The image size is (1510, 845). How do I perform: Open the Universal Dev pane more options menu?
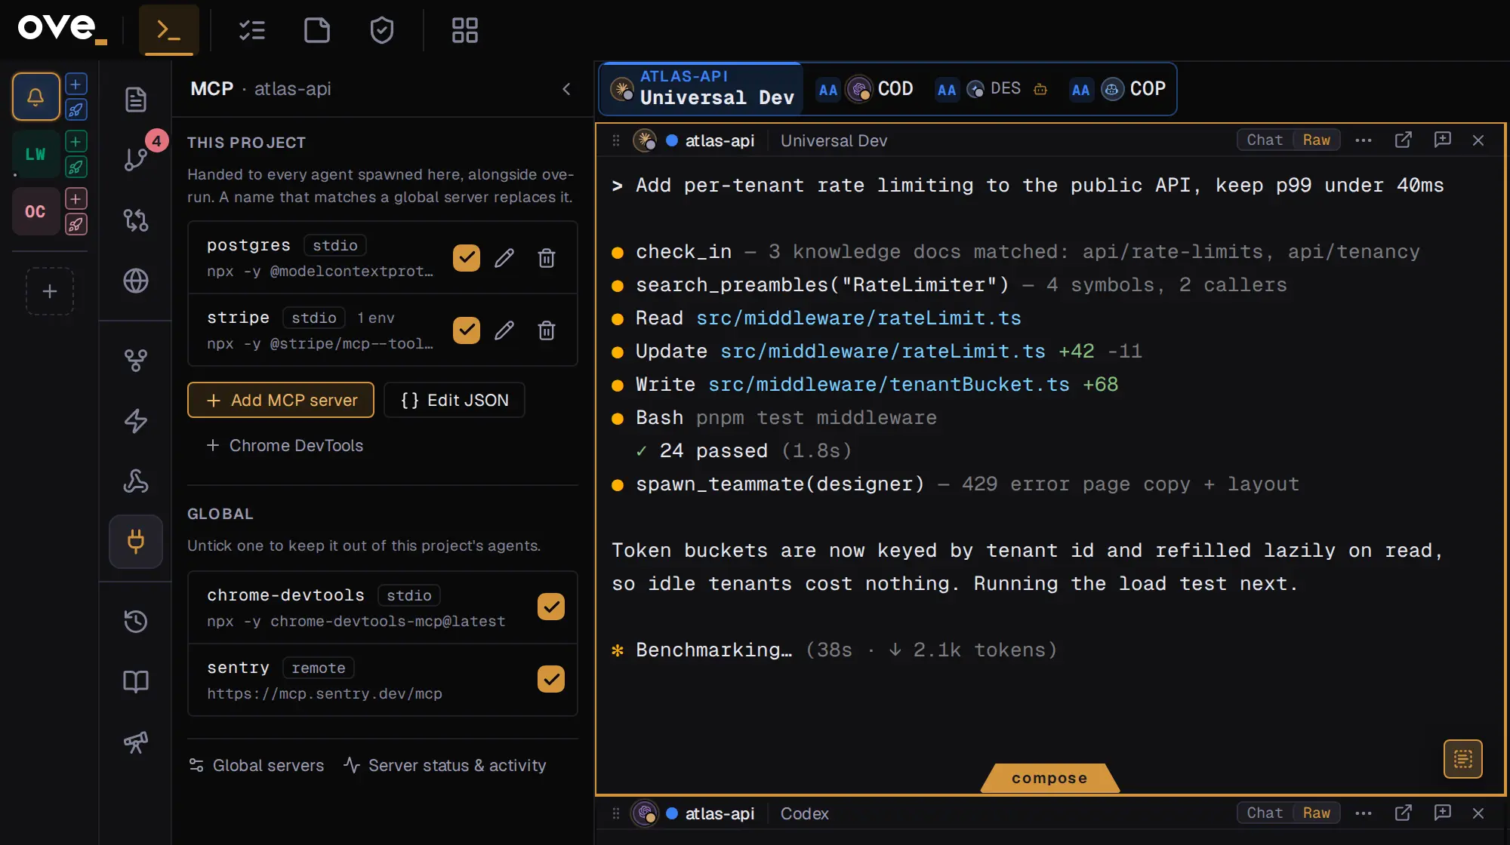pos(1364,140)
